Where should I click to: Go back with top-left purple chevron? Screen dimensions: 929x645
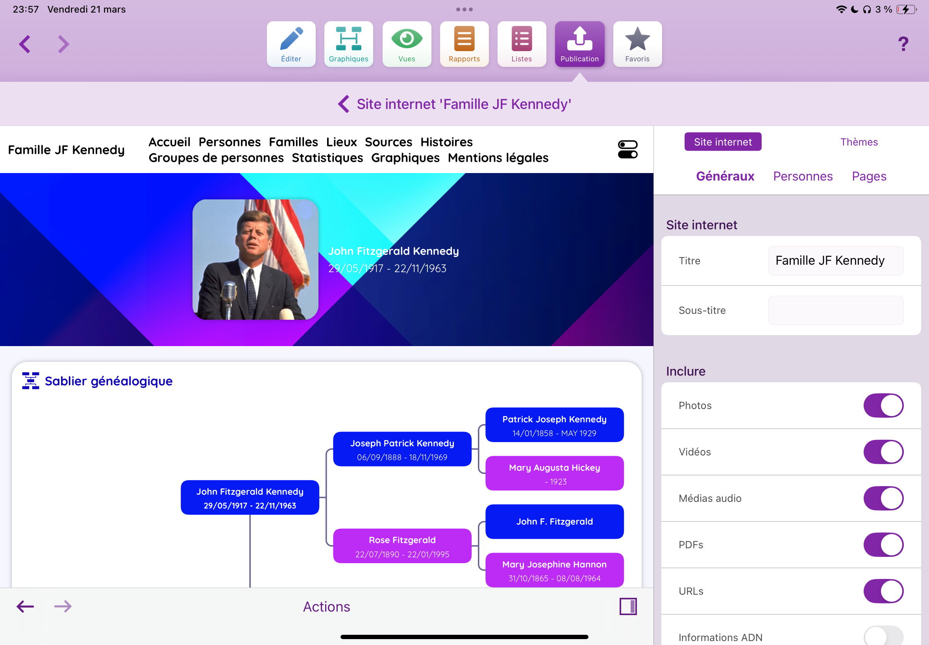pyautogui.click(x=25, y=44)
